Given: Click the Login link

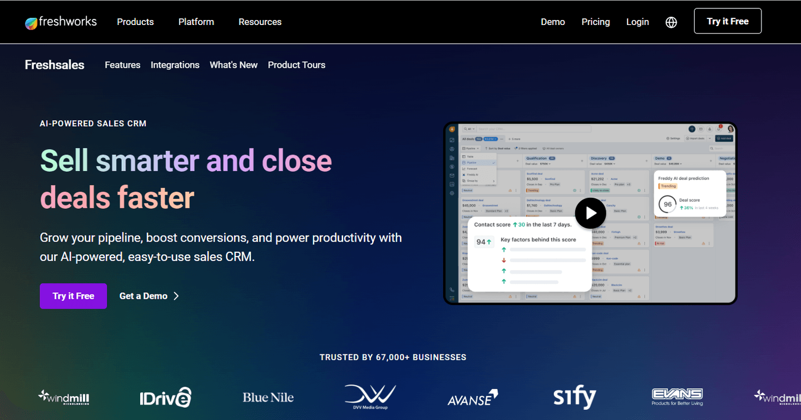Looking at the screenshot, I should point(637,22).
